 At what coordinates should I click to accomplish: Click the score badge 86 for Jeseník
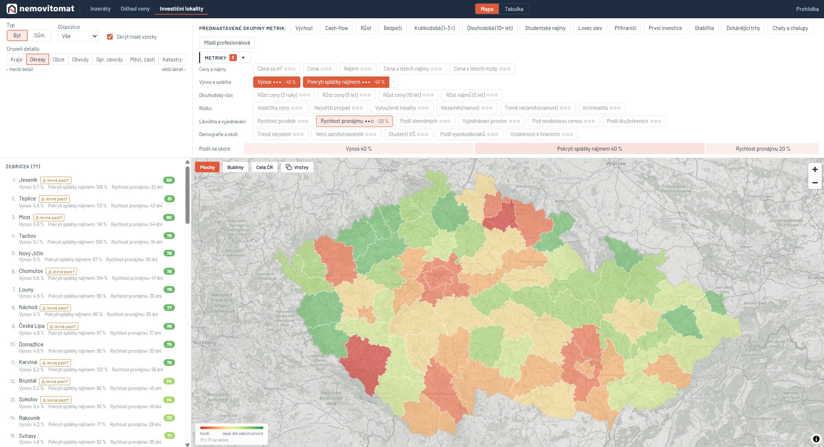click(x=169, y=180)
